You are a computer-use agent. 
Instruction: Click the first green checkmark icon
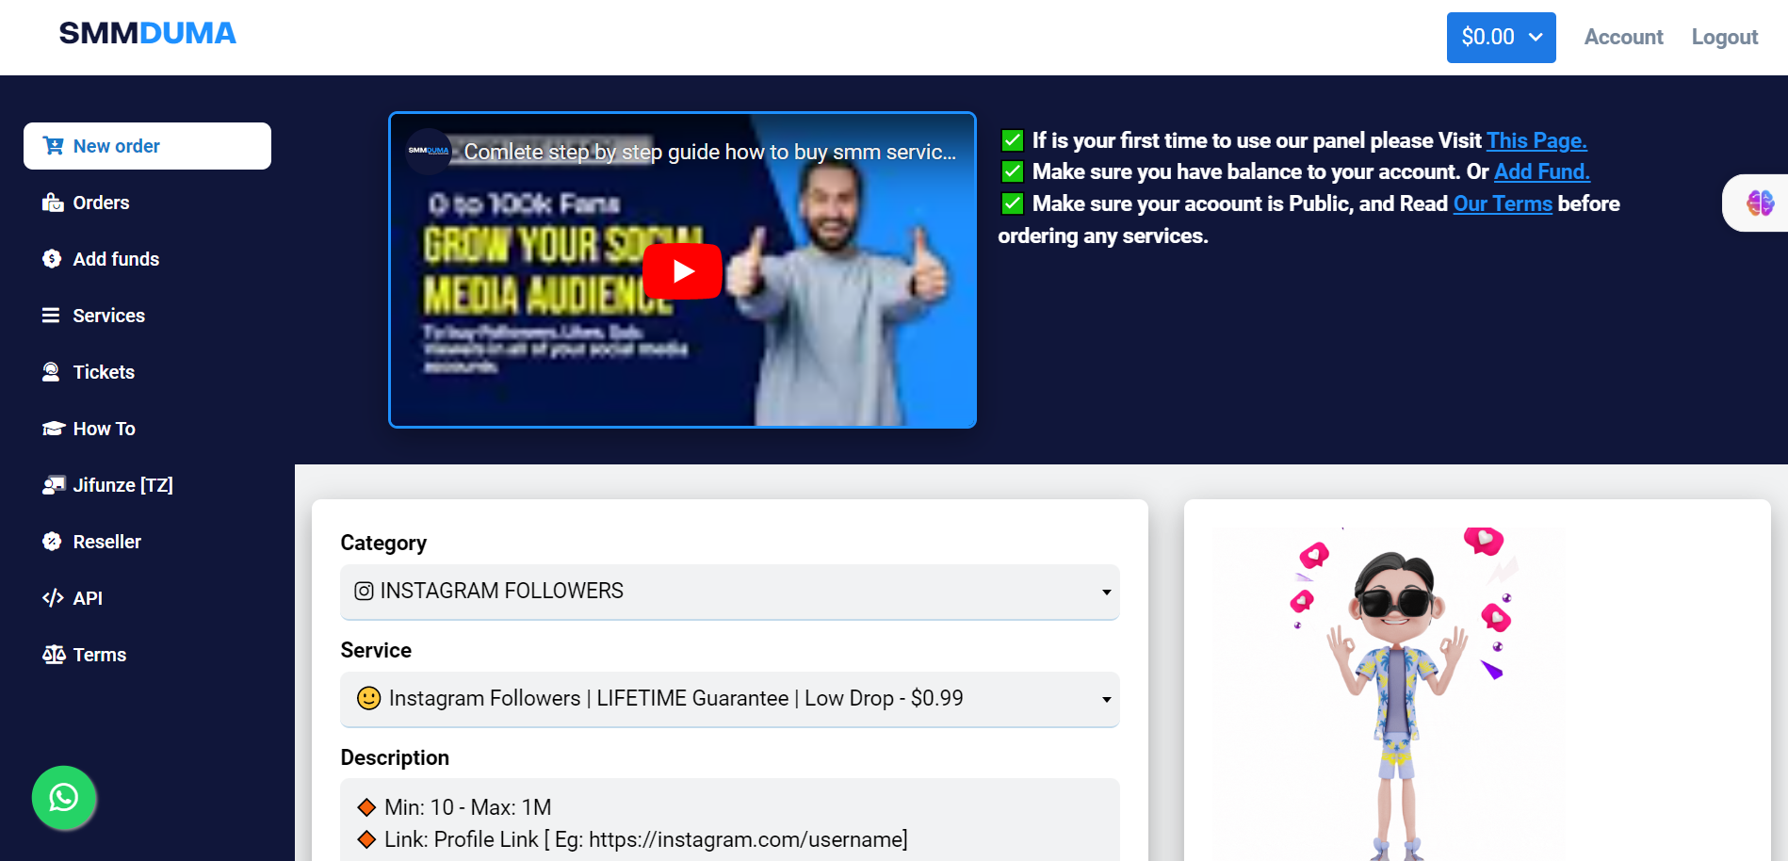point(1012,140)
